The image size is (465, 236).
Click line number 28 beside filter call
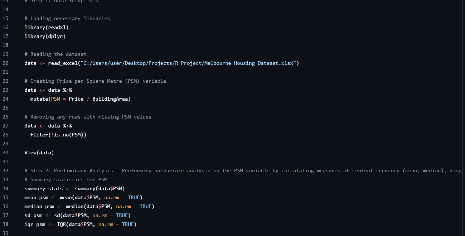[x=5, y=135]
